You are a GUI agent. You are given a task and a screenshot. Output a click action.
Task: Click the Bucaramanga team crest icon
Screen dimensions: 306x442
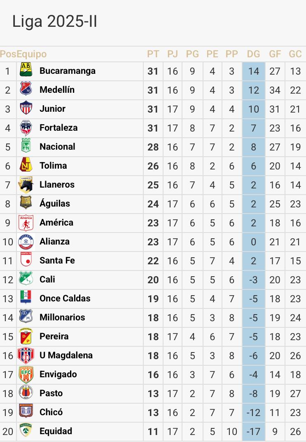click(x=26, y=69)
